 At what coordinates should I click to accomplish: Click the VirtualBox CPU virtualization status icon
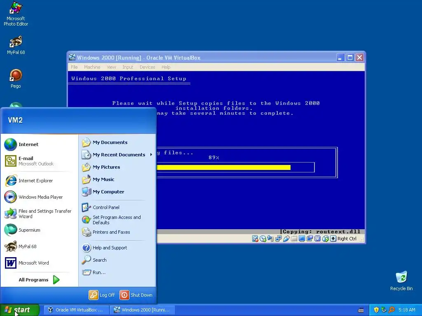[x=318, y=239]
